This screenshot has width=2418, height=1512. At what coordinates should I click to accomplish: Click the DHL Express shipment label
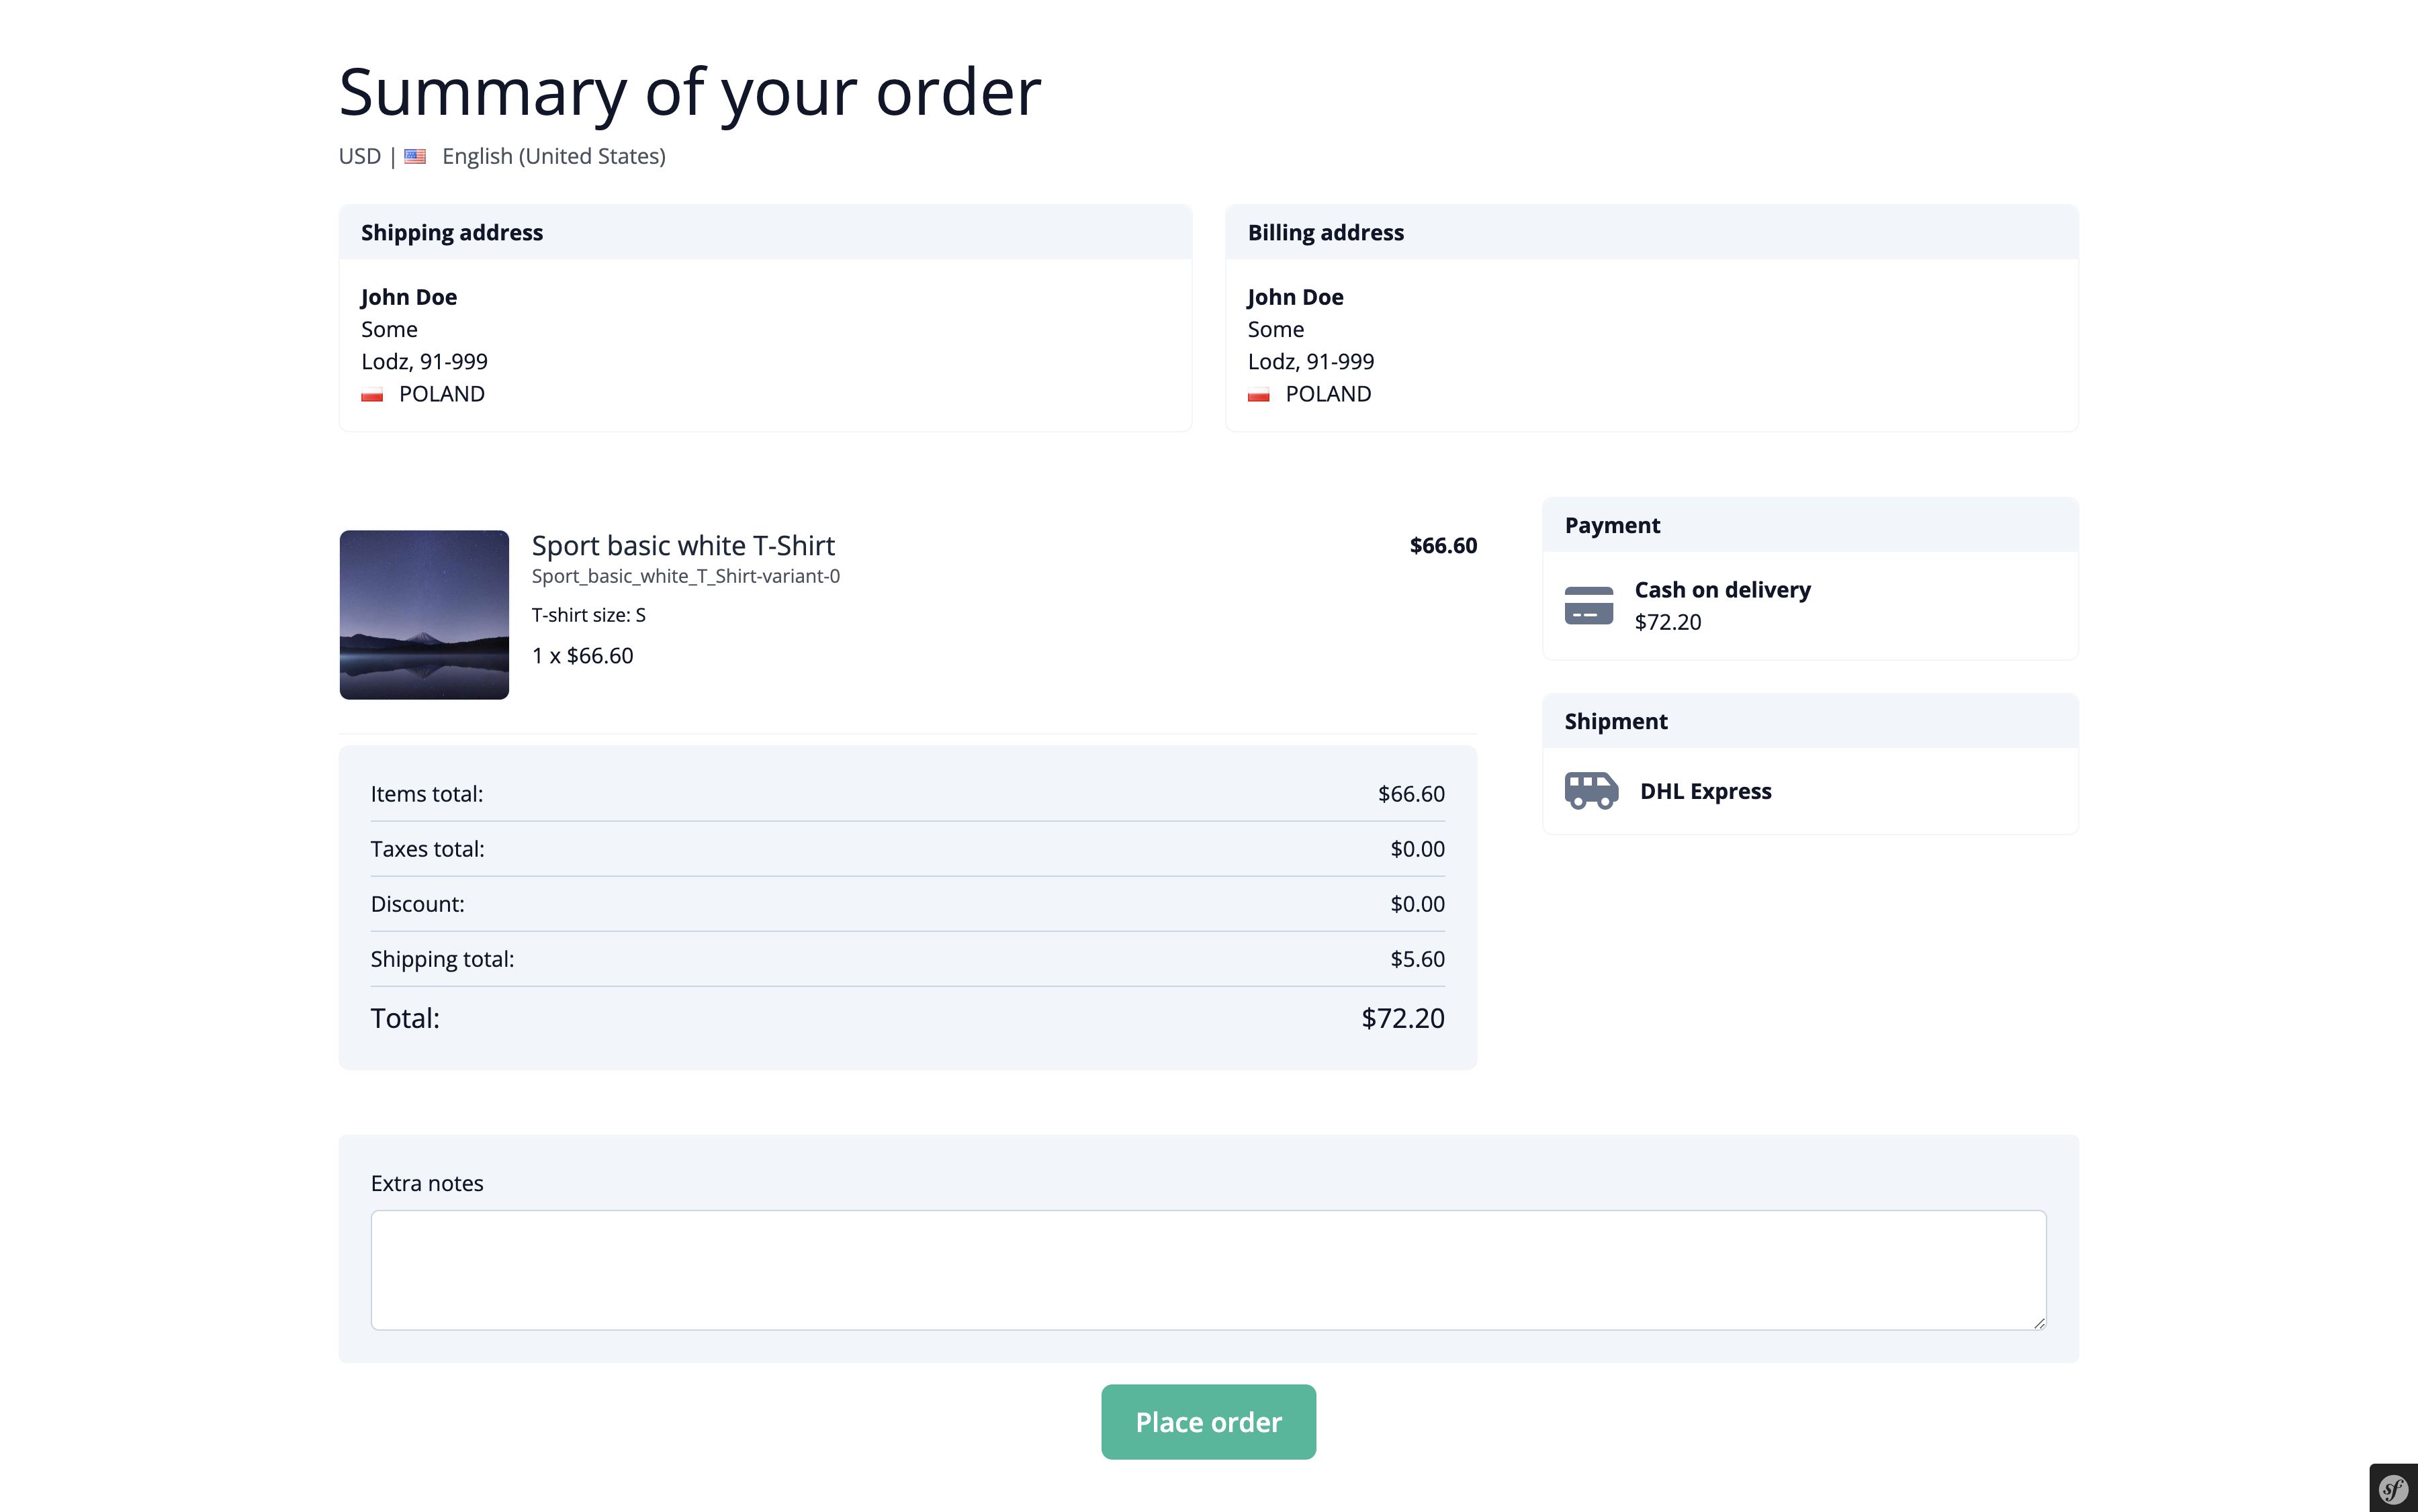pyautogui.click(x=1706, y=792)
